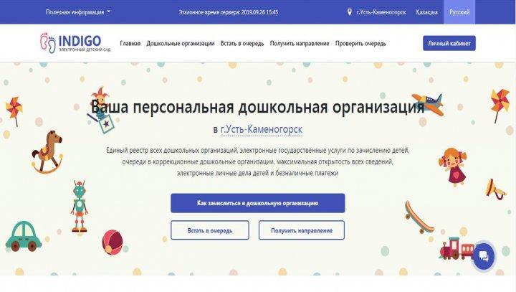Open Проверить очередь in navigation
This screenshot has width=516, height=292.
pyautogui.click(x=360, y=44)
